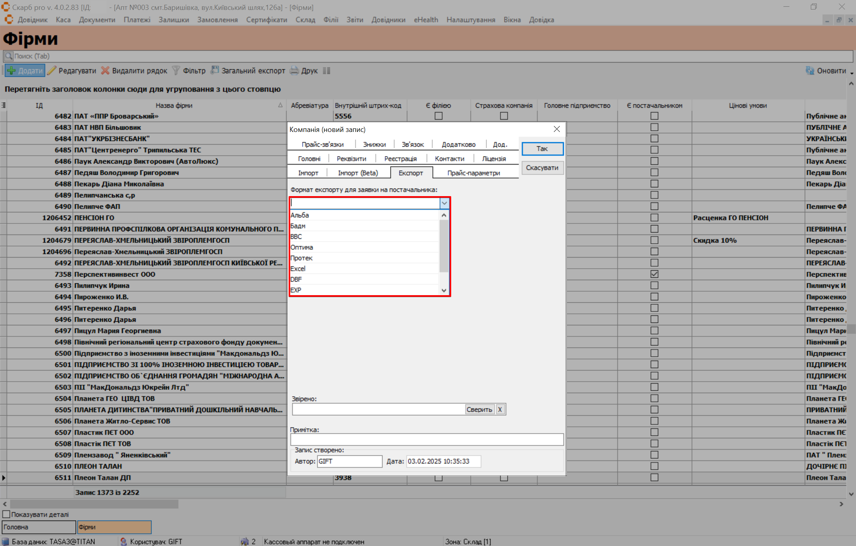Open the Фільтр funnel icon

(176, 71)
